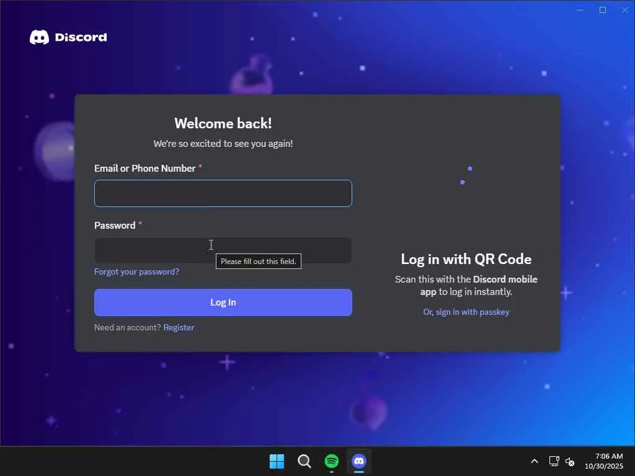
Task: Click the 'Password' label
Action: (x=115, y=226)
